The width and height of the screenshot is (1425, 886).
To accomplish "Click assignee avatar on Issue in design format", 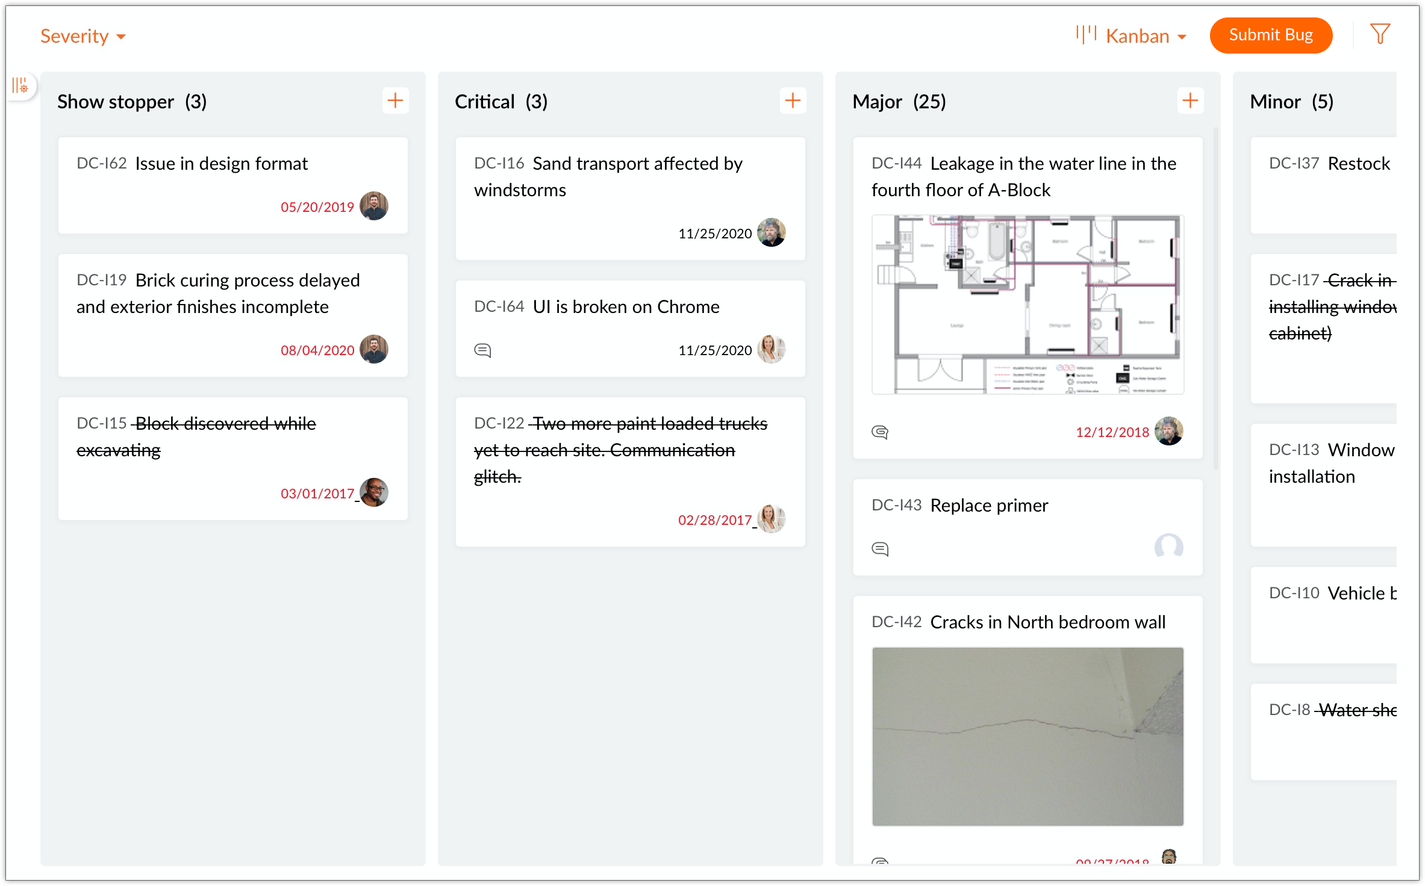I will [x=373, y=206].
